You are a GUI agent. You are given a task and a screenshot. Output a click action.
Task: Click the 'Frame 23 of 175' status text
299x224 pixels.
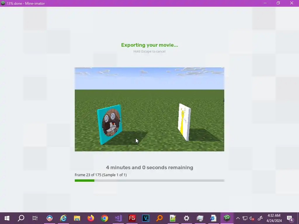click(101, 175)
